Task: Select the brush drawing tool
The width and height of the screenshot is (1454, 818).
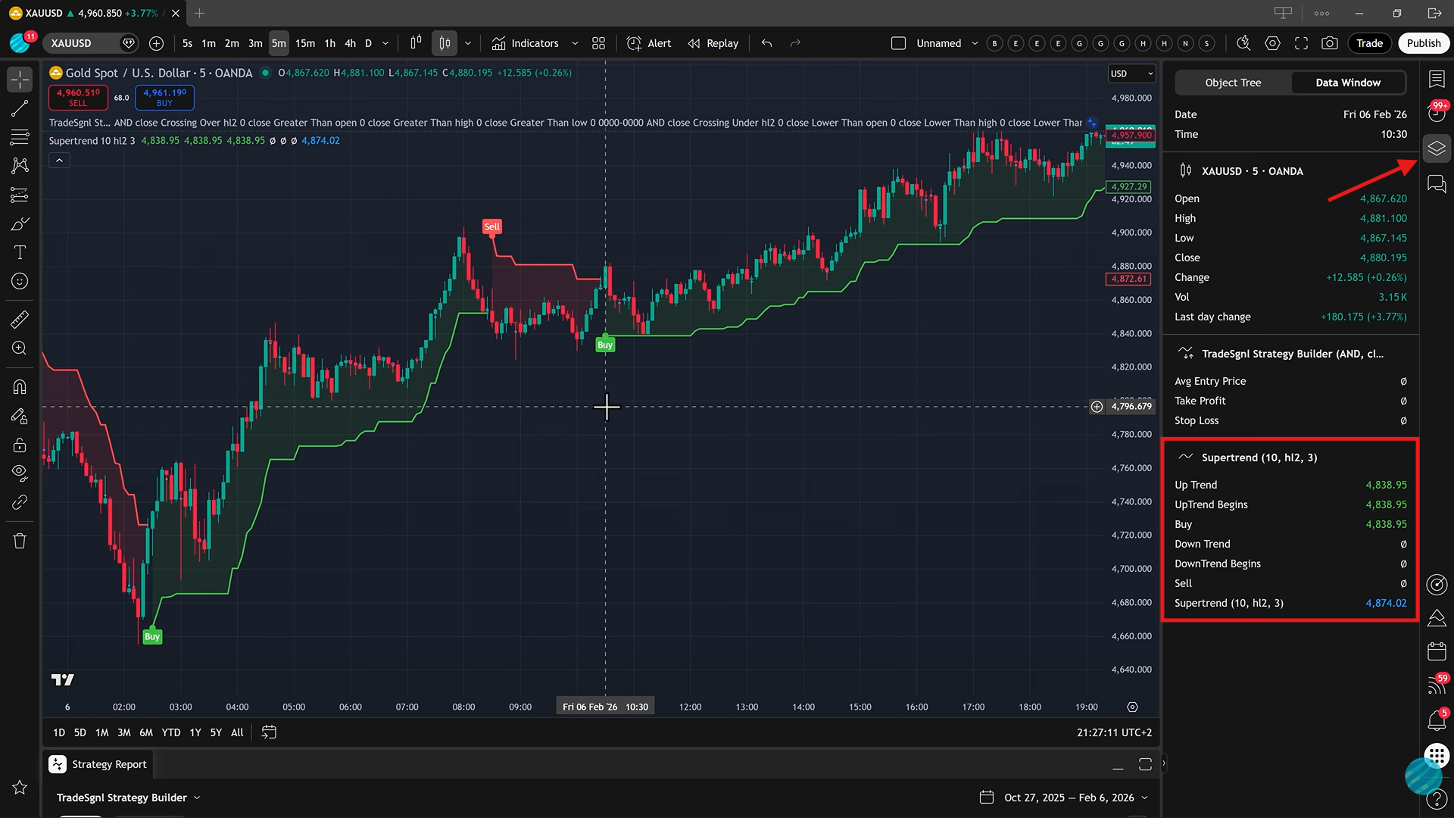Action: point(19,223)
